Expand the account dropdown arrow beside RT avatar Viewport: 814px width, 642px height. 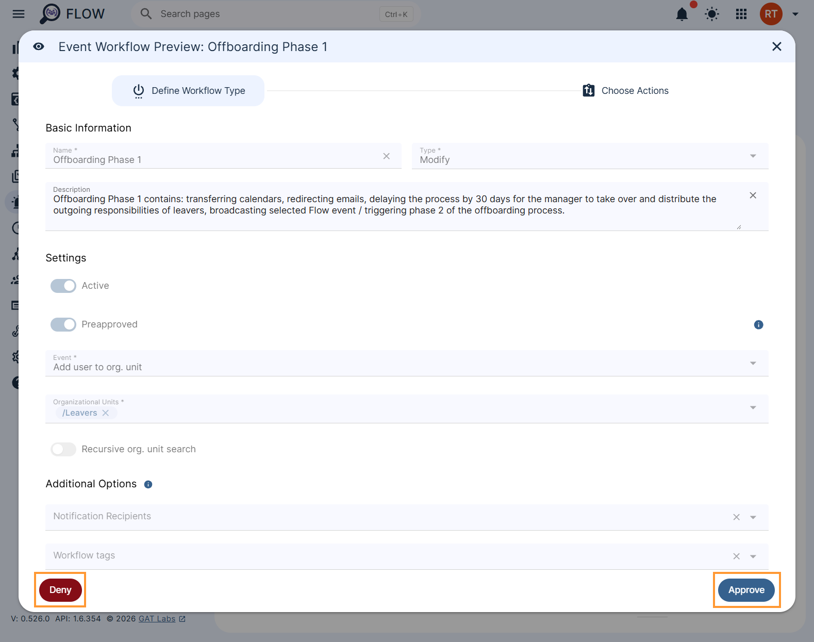795,14
